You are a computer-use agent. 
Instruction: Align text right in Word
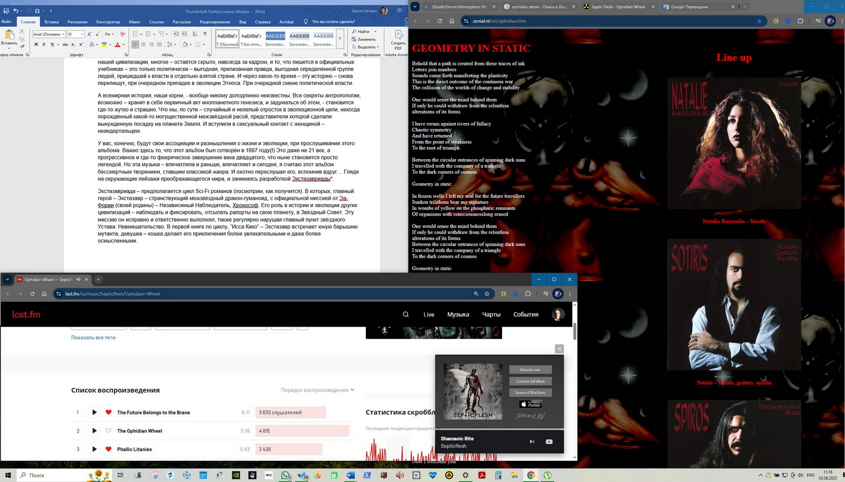click(x=151, y=44)
